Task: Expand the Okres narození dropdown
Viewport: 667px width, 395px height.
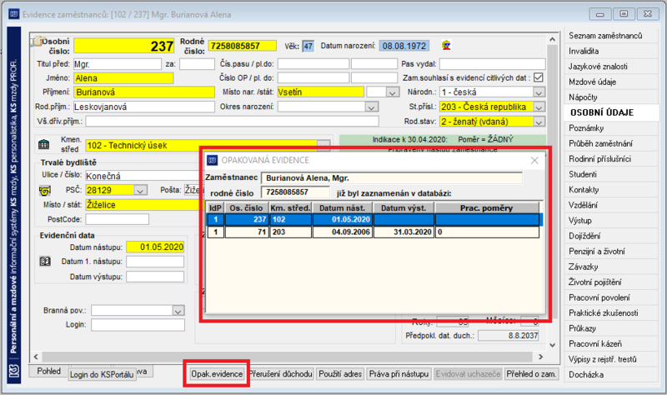Action: click(x=371, y=107)
